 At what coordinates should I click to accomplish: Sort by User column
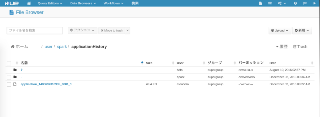(x=180, y=63)
